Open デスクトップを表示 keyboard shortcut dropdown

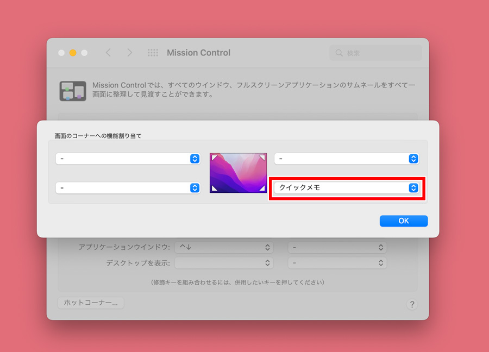coord(224,263)
